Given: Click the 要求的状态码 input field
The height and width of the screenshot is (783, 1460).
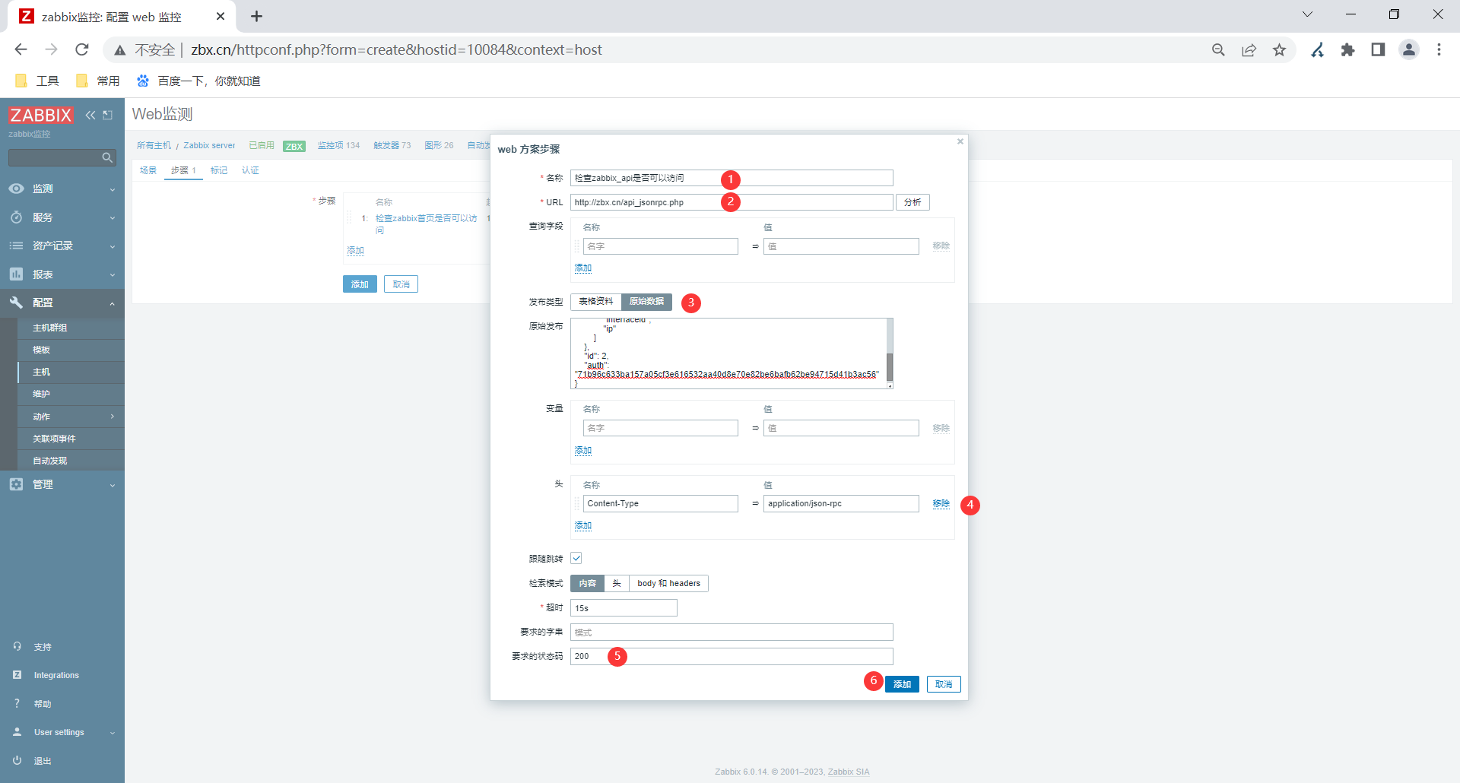Looking at the screenshot, I should (732, 656).
